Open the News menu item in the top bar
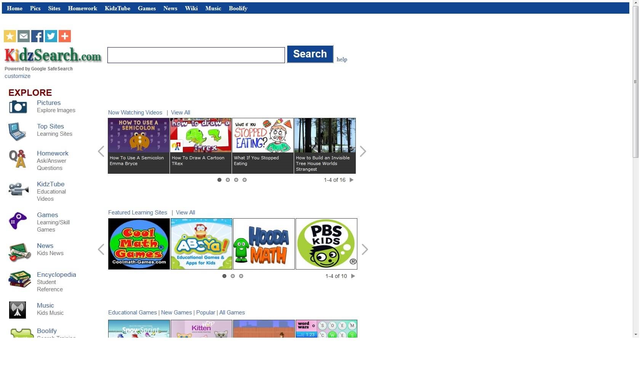The width and height of the screenshot is (640, 384). [170, 8]
